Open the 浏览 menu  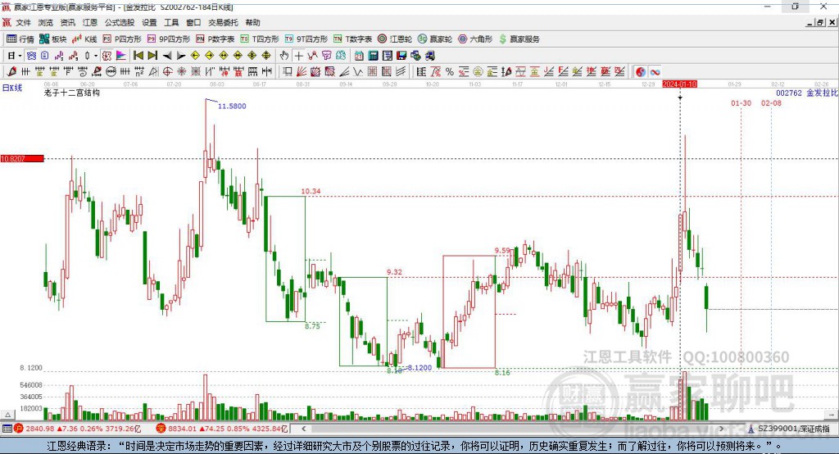tap(46, 22)
